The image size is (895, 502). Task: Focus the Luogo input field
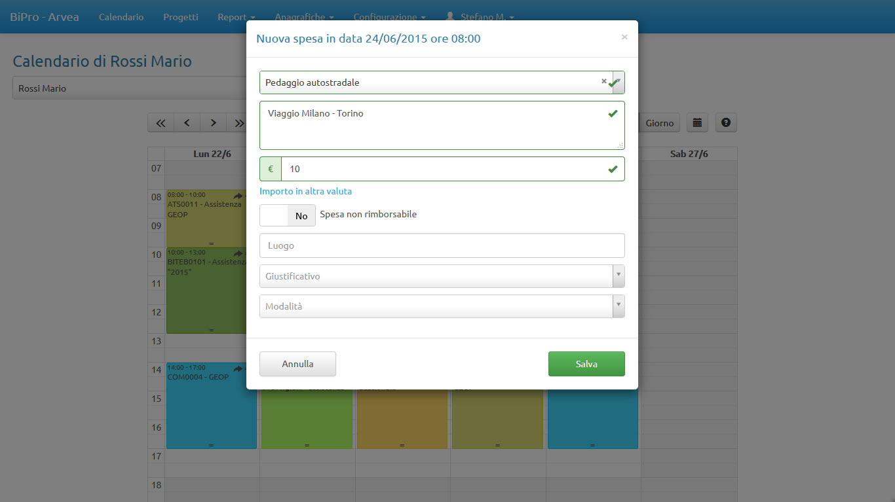(442, 245)
